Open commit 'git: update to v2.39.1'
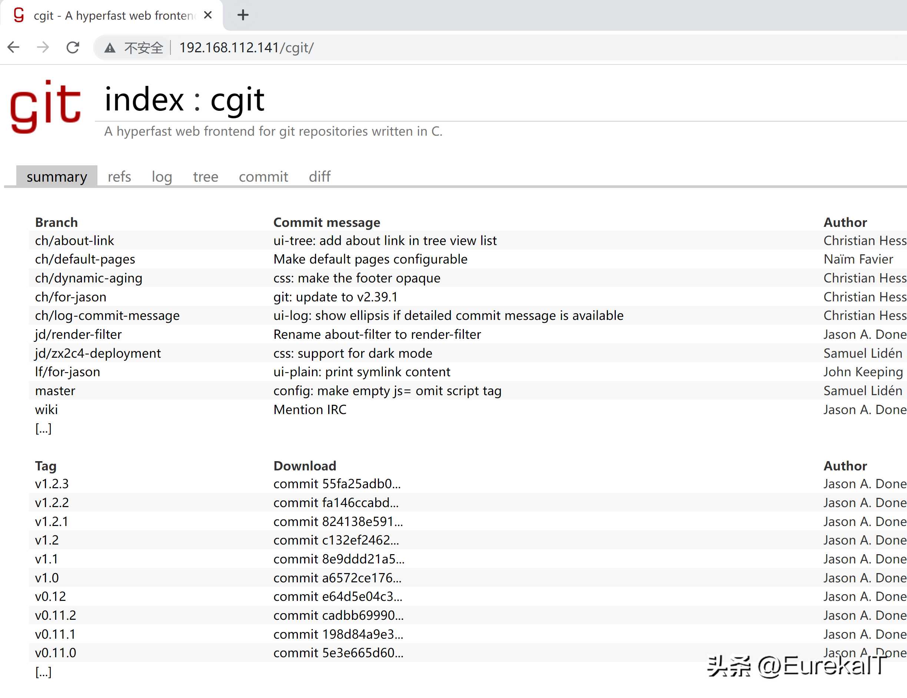 (336, 297)
